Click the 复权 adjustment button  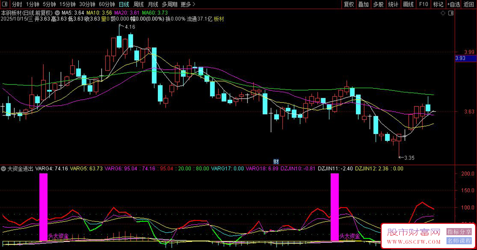349,4
